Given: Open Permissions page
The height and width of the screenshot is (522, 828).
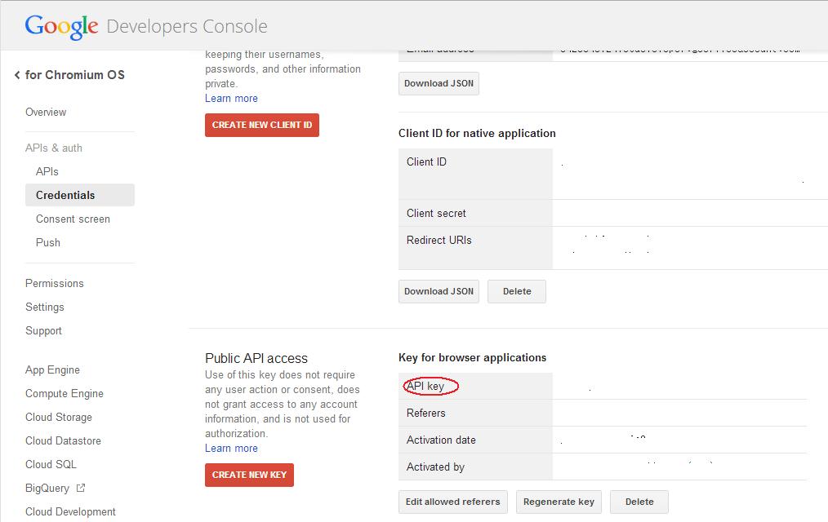Looking at the screenshot, I should [55, 283].
